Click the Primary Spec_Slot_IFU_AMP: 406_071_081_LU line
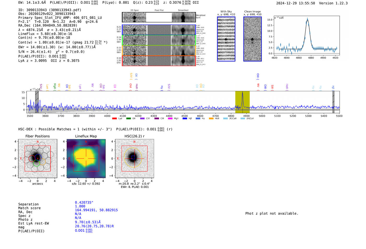Screen dimensions: 366x249 point(60,18)
